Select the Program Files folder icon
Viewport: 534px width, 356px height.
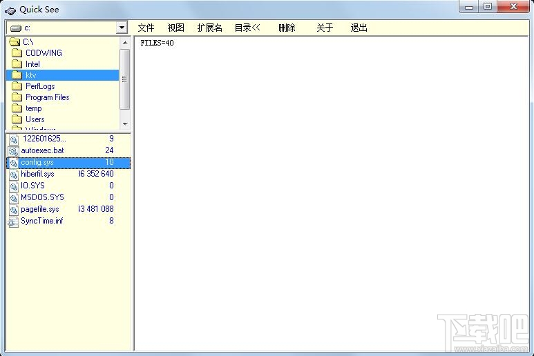coord(17,97)
